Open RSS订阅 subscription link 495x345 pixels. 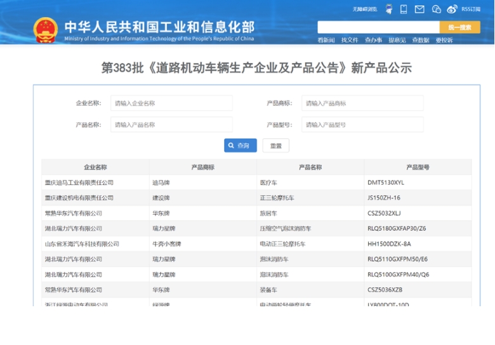tap(471, 9)
